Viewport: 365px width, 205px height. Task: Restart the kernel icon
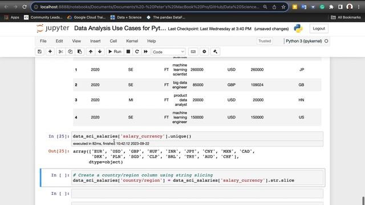pyautogui.click(x=137, y=52)
